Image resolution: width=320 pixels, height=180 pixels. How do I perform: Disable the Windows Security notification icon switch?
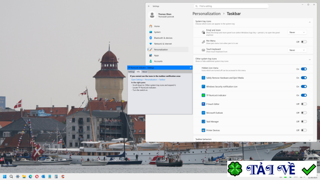(x=304, y=86)
